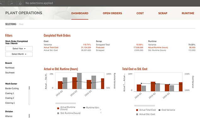The image size is (200, 118).
Task: Filter by Northeast branch
Action: [10, 68]
